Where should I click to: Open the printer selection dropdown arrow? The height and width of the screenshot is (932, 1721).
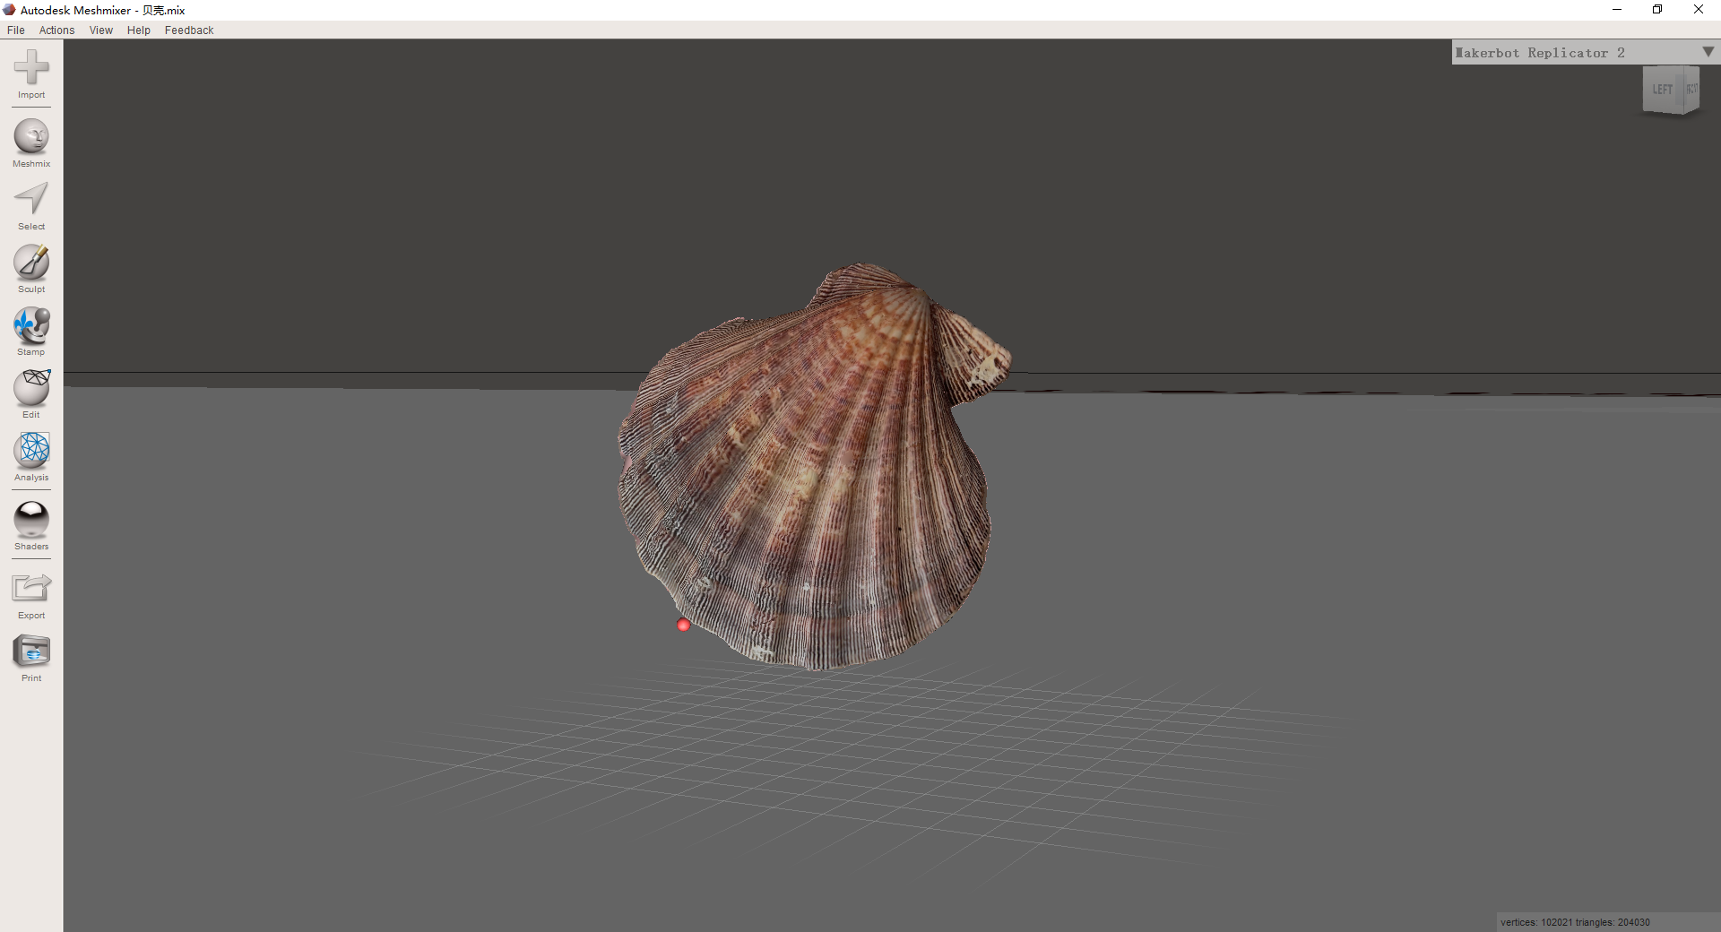click(x=1708, y=52)
